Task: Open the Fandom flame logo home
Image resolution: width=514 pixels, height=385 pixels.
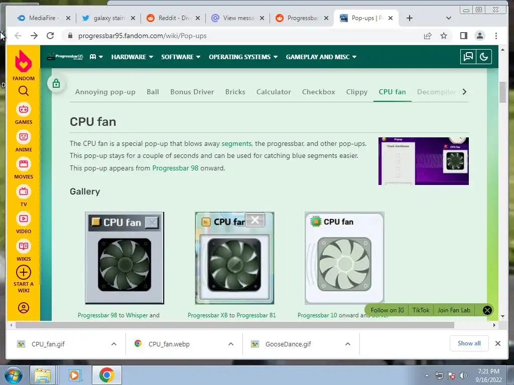Action: (23, 61)
